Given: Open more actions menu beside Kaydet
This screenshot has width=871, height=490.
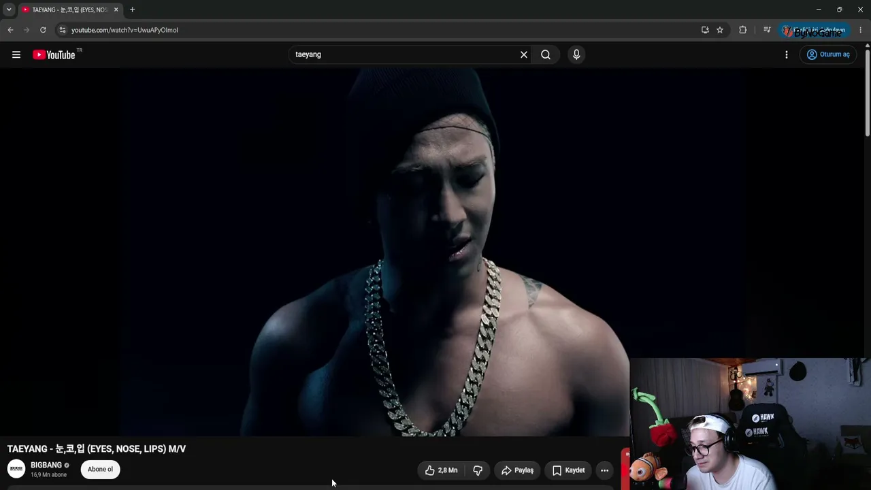Looking at the screenshot, I should pyautogui.click(x=604, y=470).
